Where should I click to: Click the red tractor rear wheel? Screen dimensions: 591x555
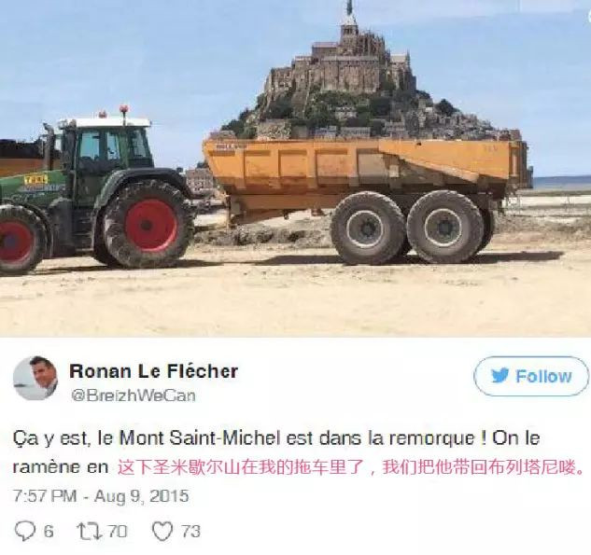pyautogui.click(x=148, y=225)
